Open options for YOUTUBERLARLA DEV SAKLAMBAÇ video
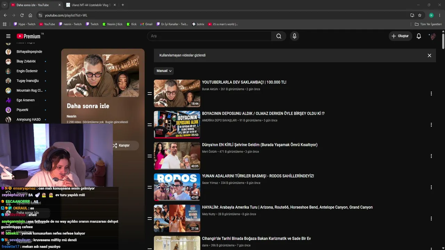 tap(431, 93)
